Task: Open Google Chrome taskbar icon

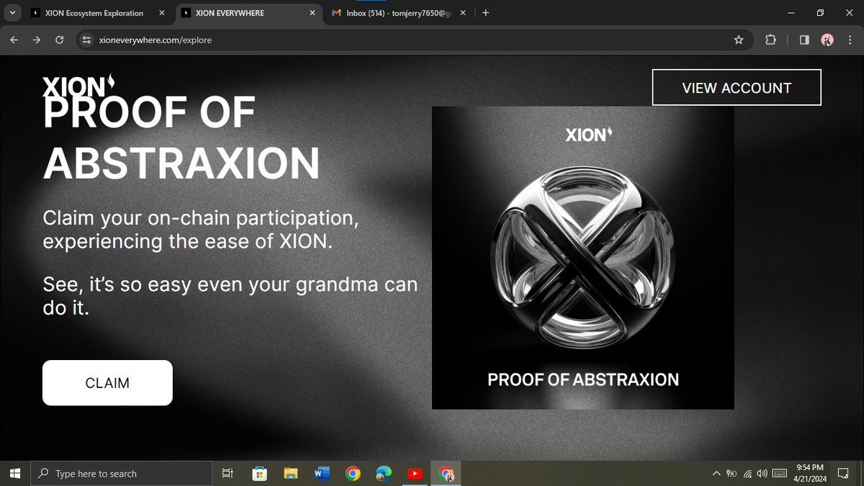Action: click(353, 473)
